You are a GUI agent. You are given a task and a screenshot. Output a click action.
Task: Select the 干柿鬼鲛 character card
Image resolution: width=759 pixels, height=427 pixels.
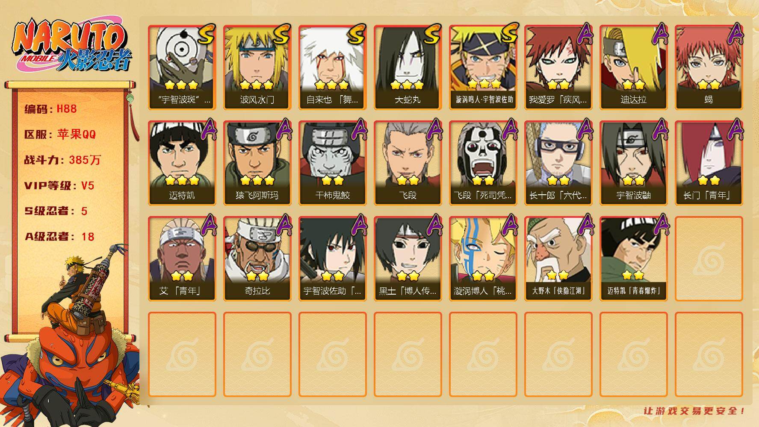(332, 163)
